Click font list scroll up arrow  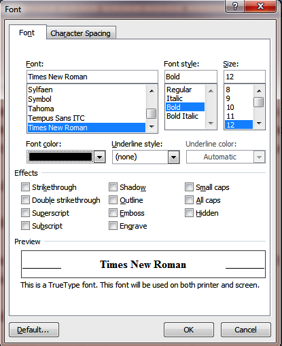tap(152, 91)
